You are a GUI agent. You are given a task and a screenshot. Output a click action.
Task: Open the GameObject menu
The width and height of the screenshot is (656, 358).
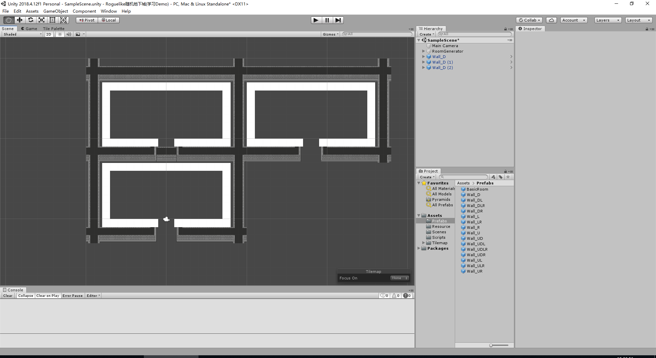pyautogui.click(x=56, y=11)
